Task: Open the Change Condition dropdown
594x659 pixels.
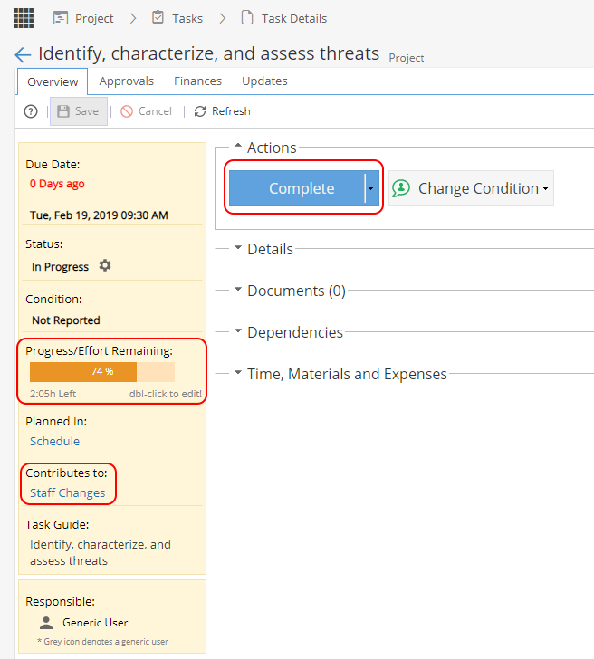Action: (472, 188)
